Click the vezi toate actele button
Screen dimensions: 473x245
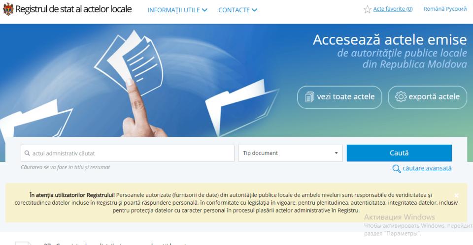(339, 97)
